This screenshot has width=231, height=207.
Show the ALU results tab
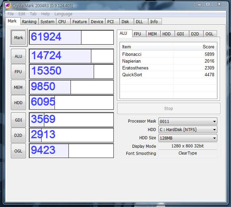(124, 33)
